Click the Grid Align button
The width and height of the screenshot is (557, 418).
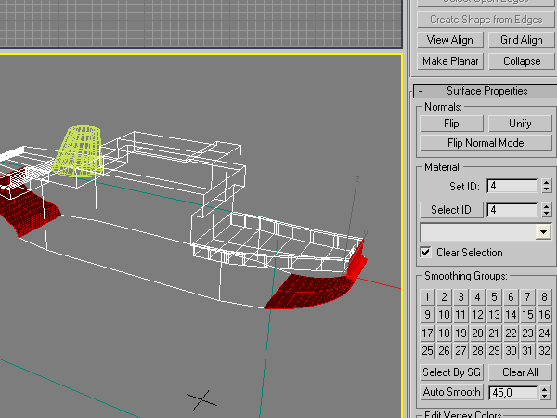pyautogui.click(x=522, y=40)
